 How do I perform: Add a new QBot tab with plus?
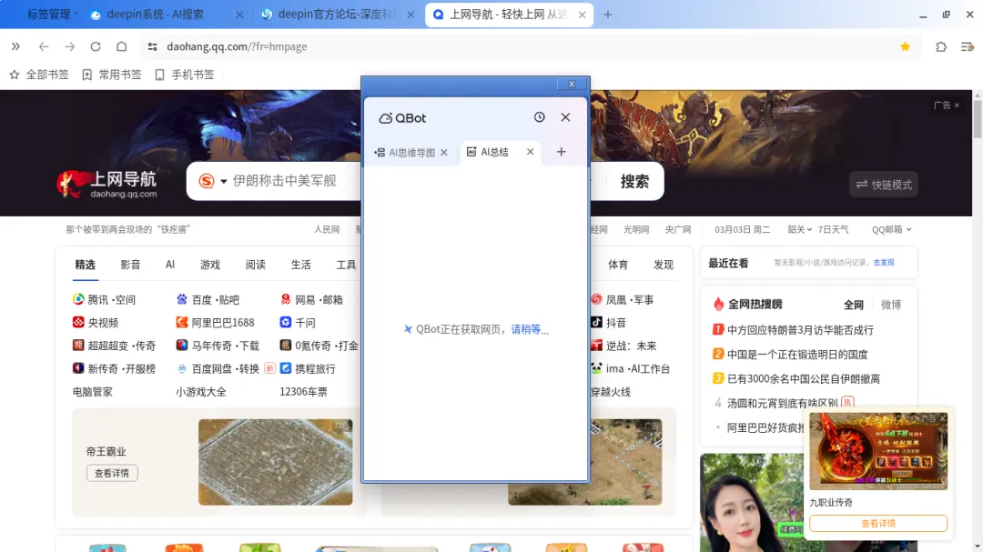[561, 152]
